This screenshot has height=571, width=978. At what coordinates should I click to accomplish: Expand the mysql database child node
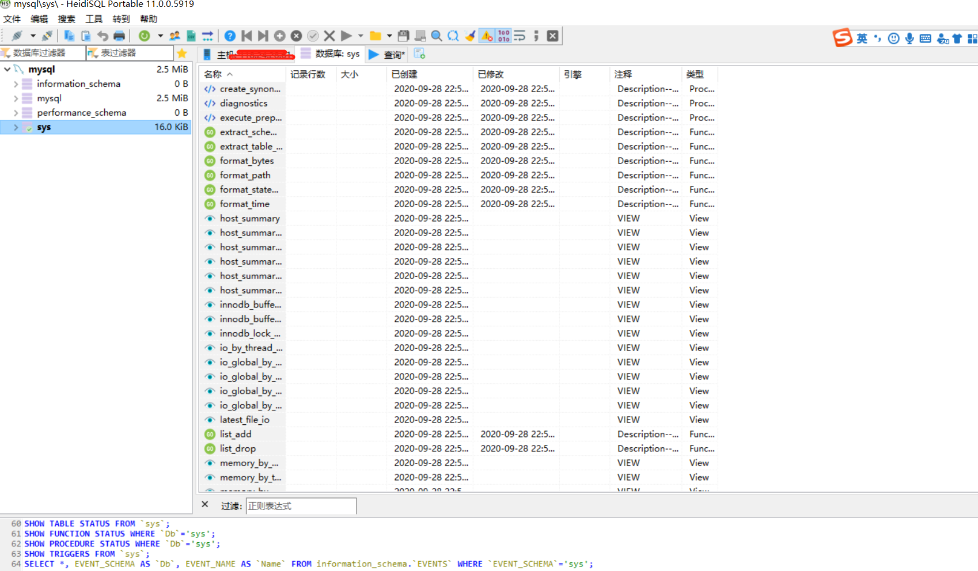coord(16,98)
